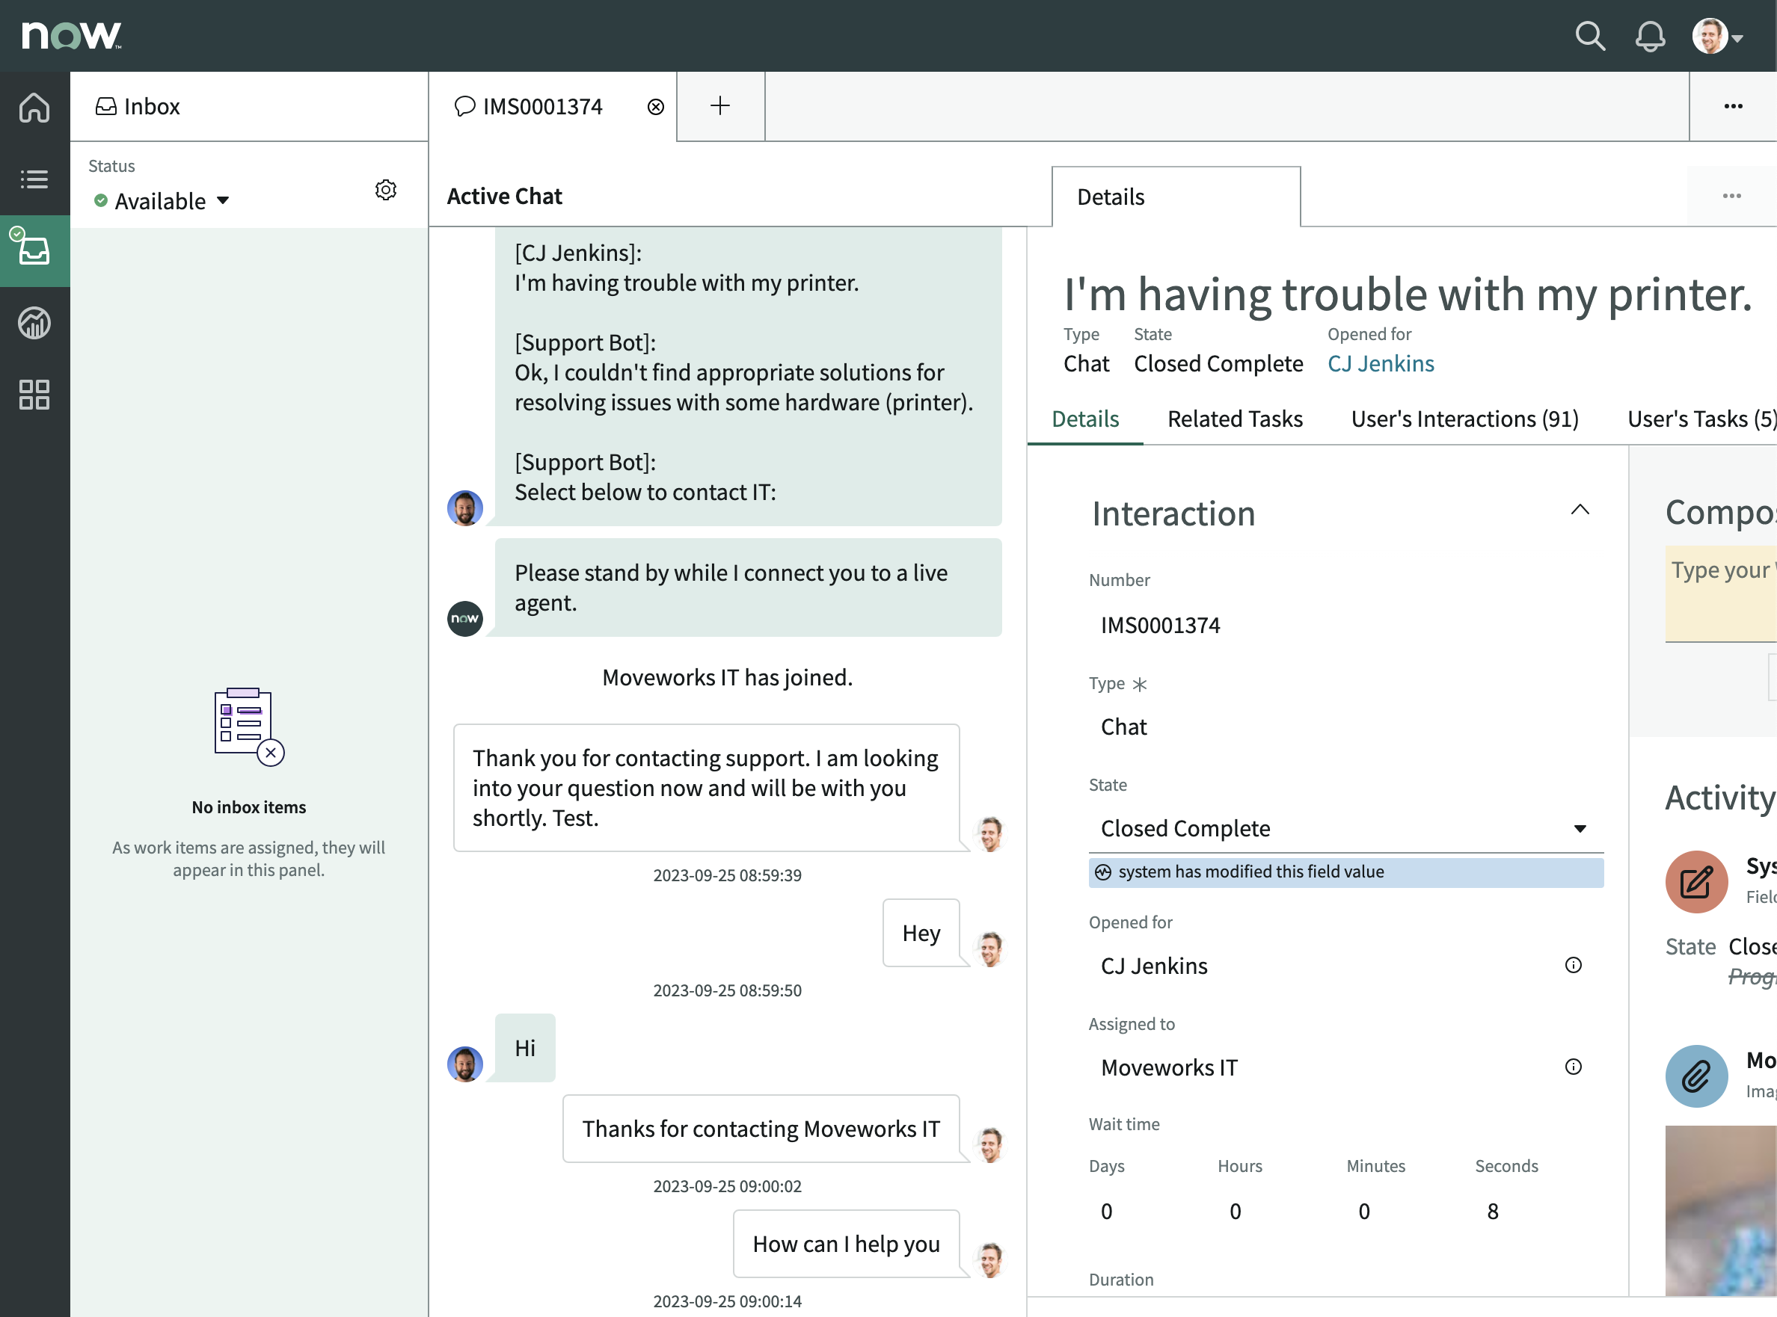The height and width of the screenshot is (1317, 1777).
Task: Click timestamp 2023-09-25 09:00:02
Action: tap(728, 1186)
